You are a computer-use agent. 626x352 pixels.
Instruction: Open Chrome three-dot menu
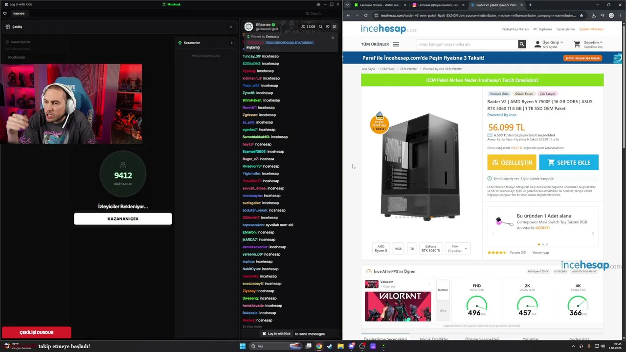pos(620,15)
